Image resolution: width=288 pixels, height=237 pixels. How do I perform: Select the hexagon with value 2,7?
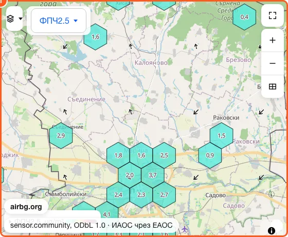(x=164, y=195)
